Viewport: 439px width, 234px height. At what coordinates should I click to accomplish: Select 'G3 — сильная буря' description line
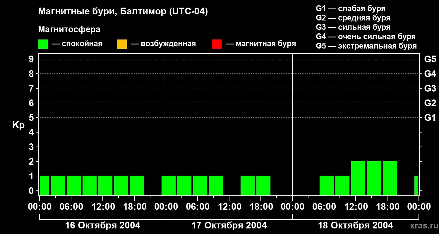point(353,27)
